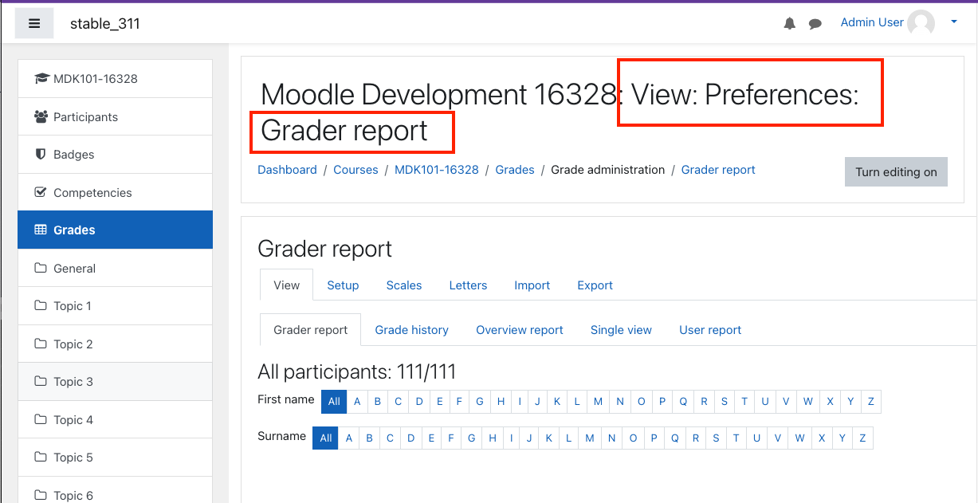978x503 pixels.
Task: Open MDK101-16328 course in sidebar
Action: (115, 79)
